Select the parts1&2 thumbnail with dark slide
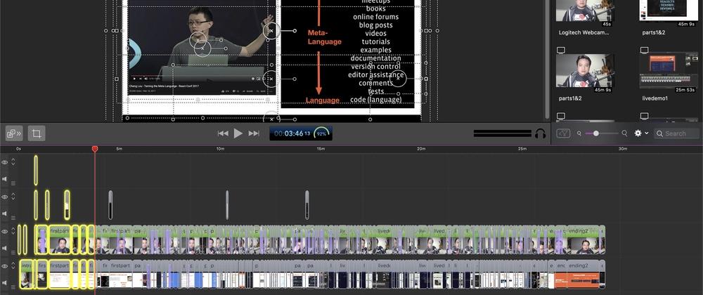Viewport: 703px width, 295px height. pyautogui.click(x=669, y=11)
